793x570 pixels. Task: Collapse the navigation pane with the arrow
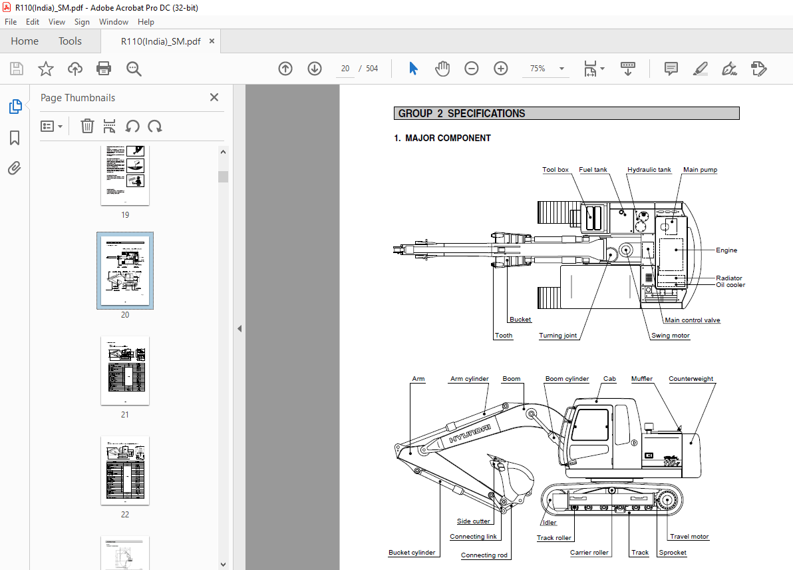pyautogui.click(x=239, y=328)
